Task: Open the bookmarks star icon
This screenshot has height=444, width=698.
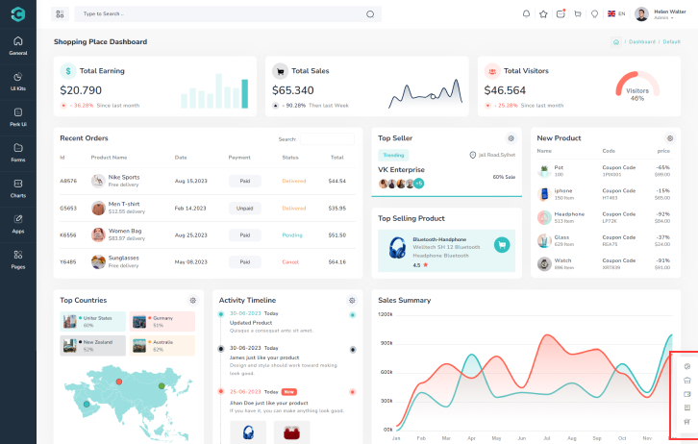Action: (543, 14)
